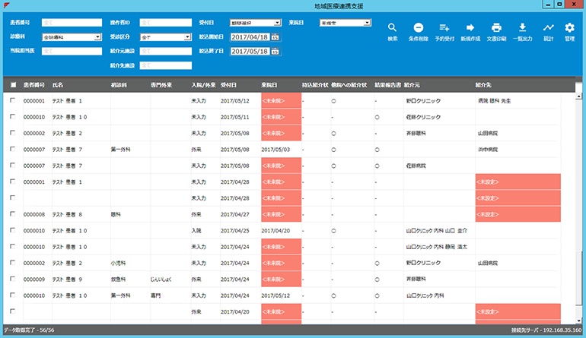
Task: Check the row with 受付日 2017/05/11
Action: pyautogui.click(x=13, y=116)
